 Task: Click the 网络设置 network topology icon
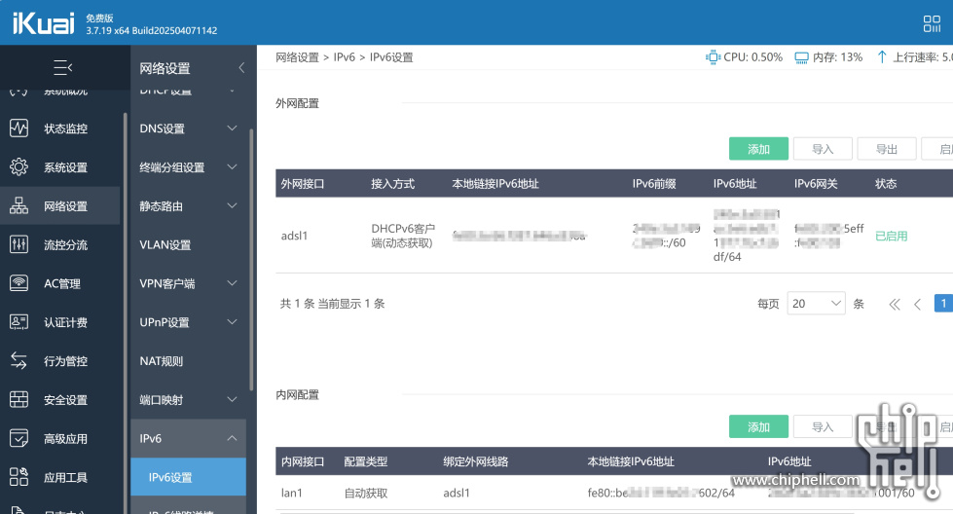click(18, 206)
